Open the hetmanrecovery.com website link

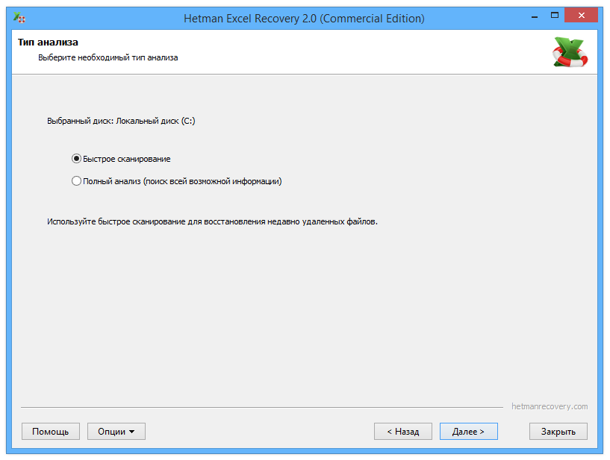[x=549, y=407]
